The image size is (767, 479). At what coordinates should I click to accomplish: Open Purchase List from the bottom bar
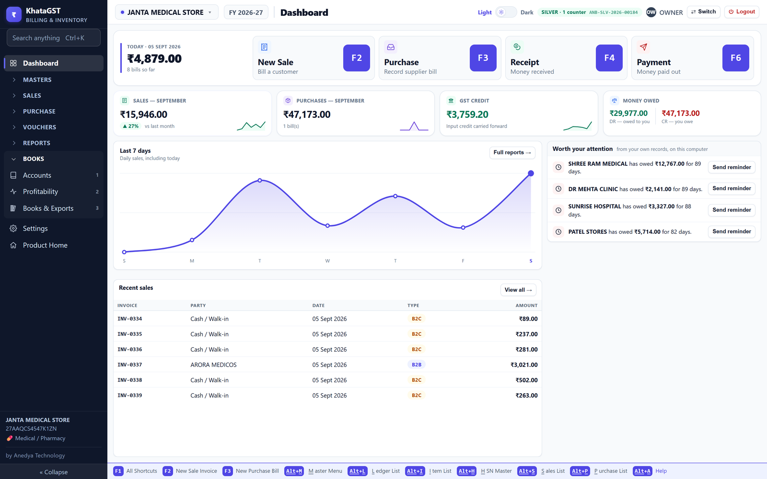click(x=599, y=471)
